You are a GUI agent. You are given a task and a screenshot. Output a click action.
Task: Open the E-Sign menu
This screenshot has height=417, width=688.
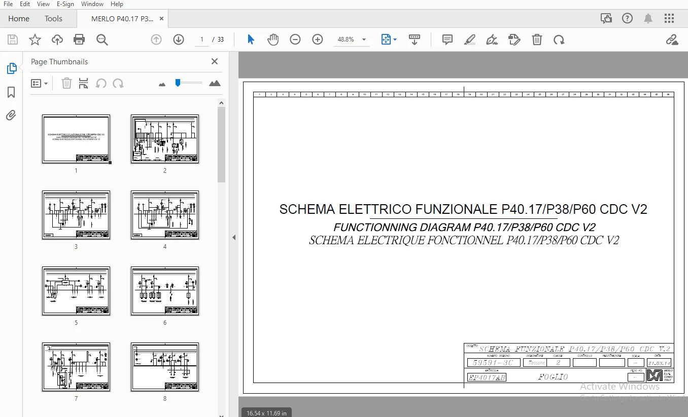[65, 4]
